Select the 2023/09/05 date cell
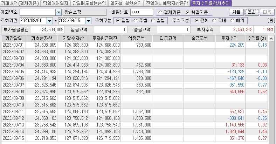The width and height of the screenshot is (276, 144). (x=14, y=71)
